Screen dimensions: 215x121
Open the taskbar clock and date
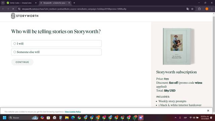tap(205, 118)
